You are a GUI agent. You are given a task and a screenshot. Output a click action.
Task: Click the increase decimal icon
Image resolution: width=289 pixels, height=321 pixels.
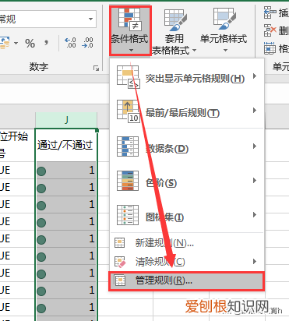coord(70,43)
